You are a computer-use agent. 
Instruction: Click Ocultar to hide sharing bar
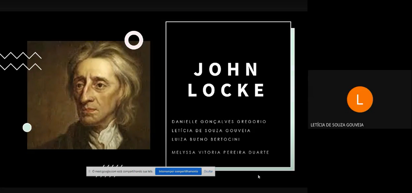tap(208, 171)
